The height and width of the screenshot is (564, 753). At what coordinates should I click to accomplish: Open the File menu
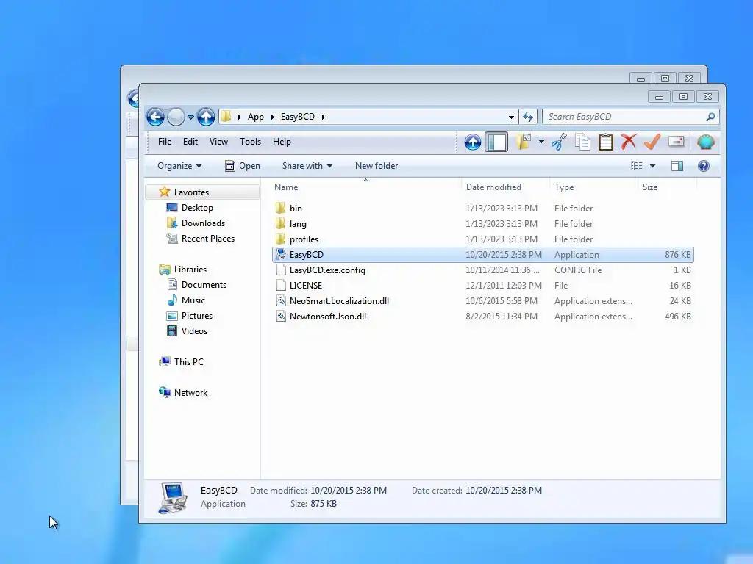tap(165, 142)
